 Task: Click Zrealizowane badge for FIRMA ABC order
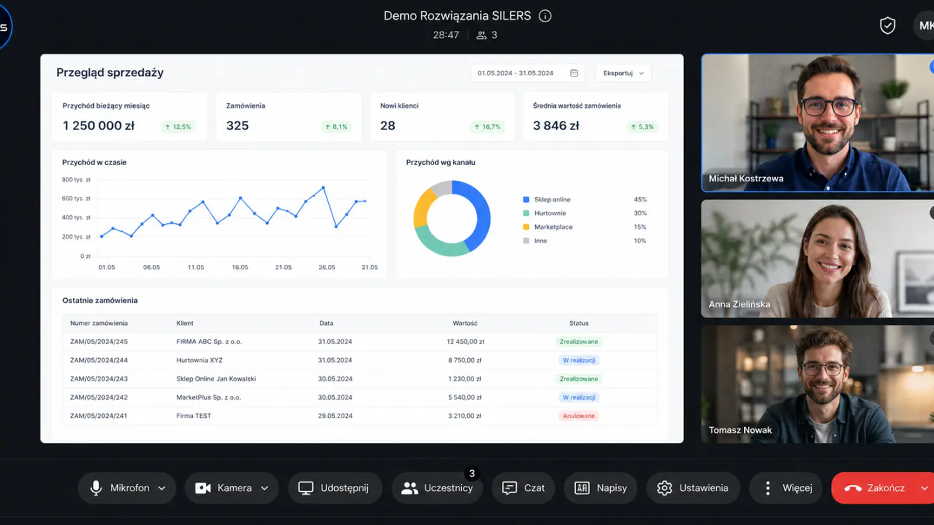[578, 342]
